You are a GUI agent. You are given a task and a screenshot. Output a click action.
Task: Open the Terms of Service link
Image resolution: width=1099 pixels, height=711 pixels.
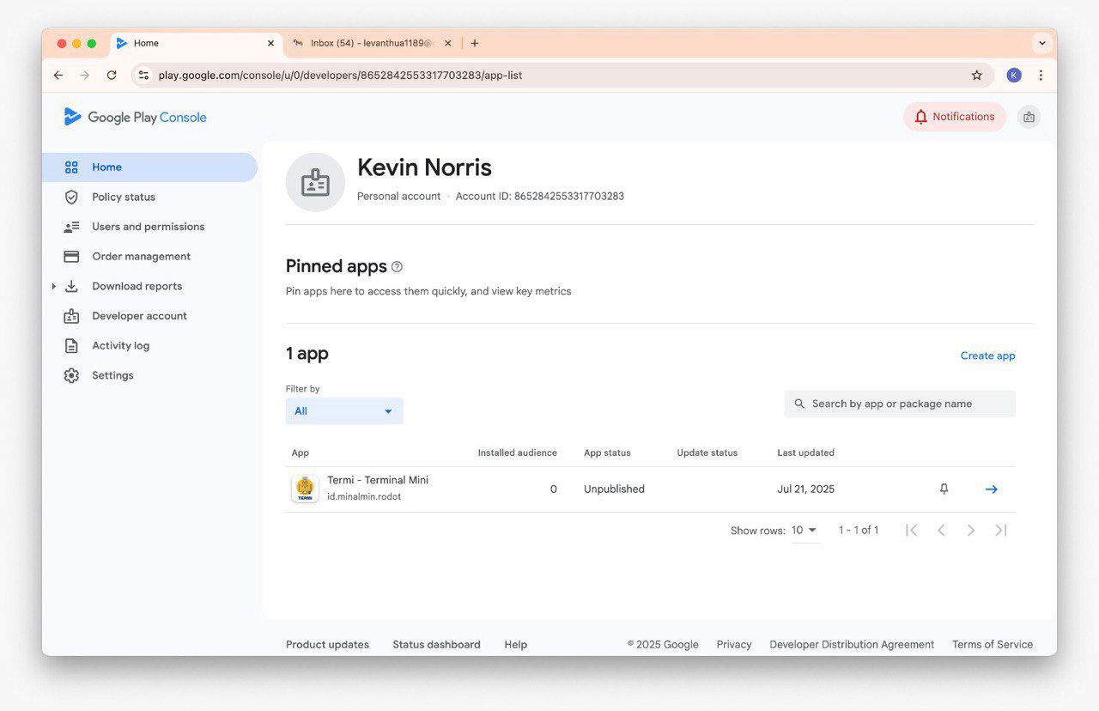[993, 645]
